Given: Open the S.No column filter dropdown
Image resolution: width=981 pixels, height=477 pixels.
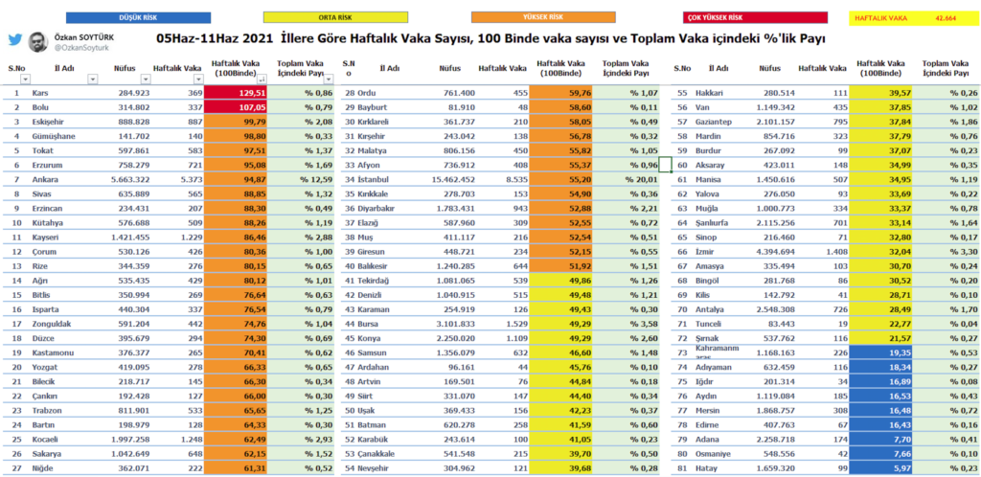Looking at the screenshot, I should click(25, 79).
